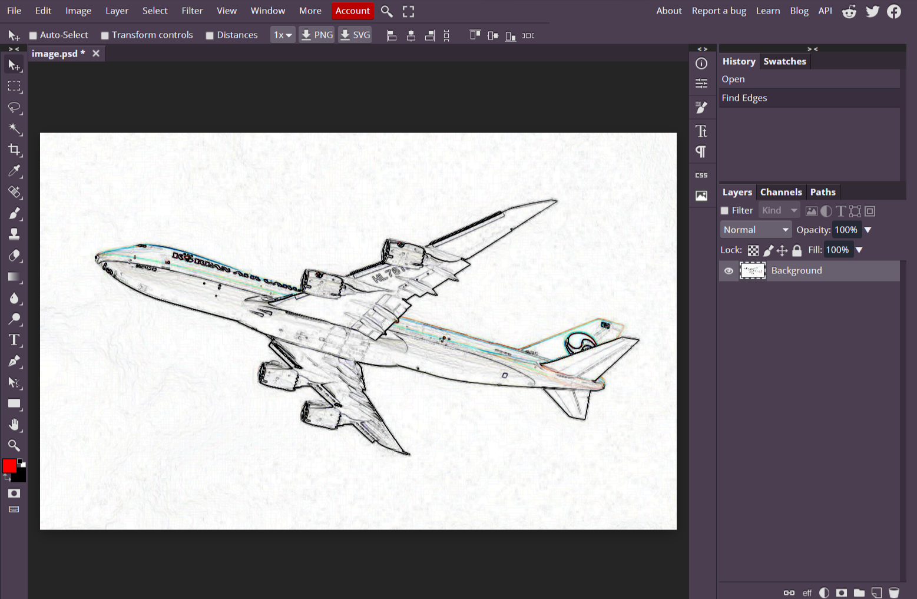Delete layer with trash icon
The image size is (917, 599).
(894, 593)
